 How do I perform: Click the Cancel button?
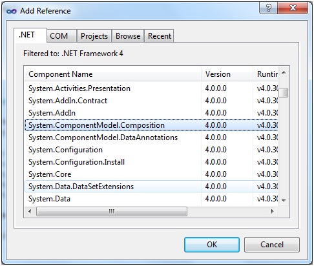tap(272, 245)
